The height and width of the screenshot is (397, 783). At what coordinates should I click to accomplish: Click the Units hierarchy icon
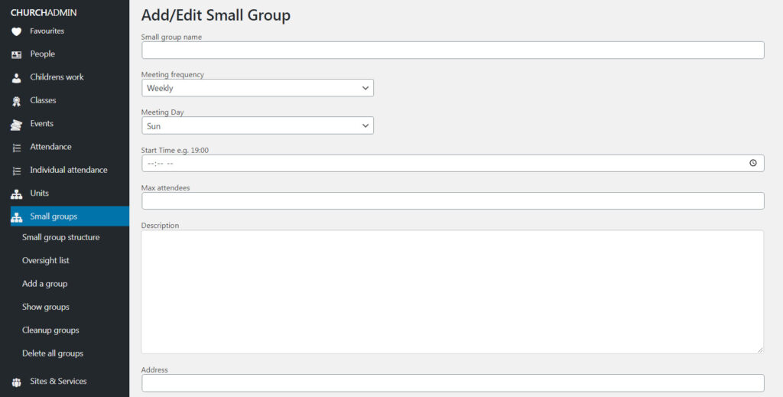(16, 194)
